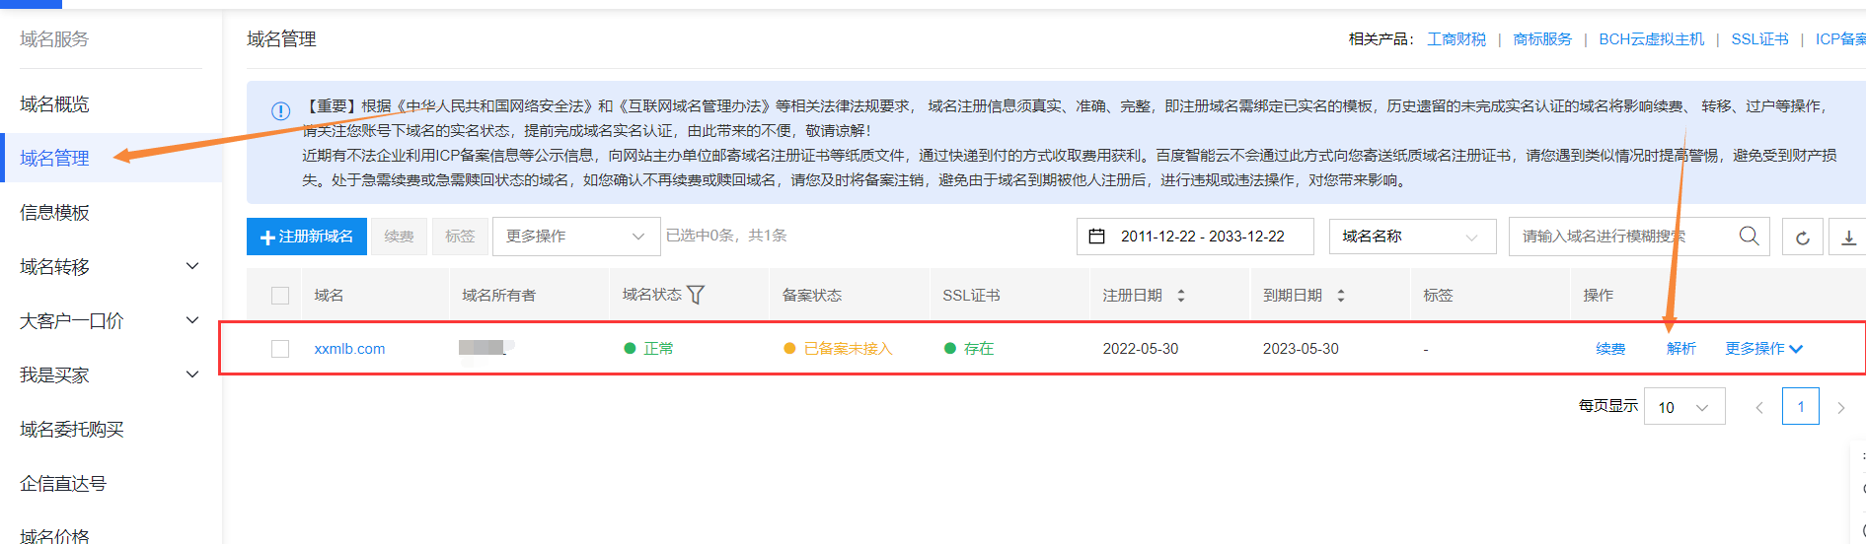Click the 续费 toolbar button
Viewport: 1866px width, 544px height.
click(x=399, y=237)
